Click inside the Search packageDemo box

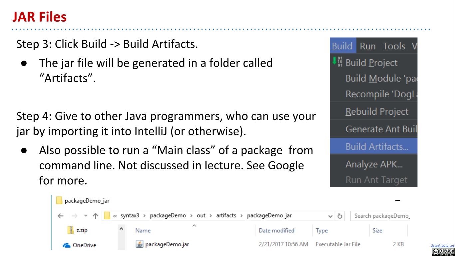coord(380,216)
